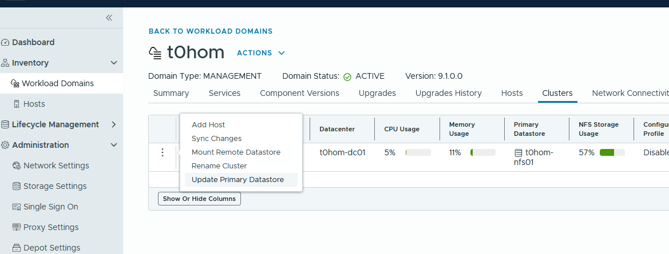Image resolution: width=669 pixels, height=254 pixels.
Task: Click the Single Sign On icon
Action: coord(17,207)
